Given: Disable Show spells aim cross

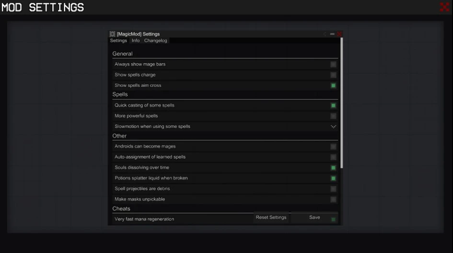Looking at the screenshot, I should coord(333,85).
